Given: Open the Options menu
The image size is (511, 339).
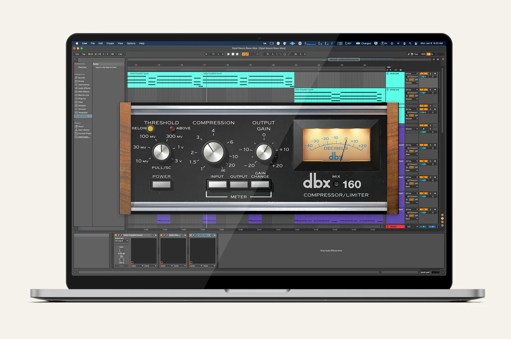Looking at the screenshot, I should [131, 44].
